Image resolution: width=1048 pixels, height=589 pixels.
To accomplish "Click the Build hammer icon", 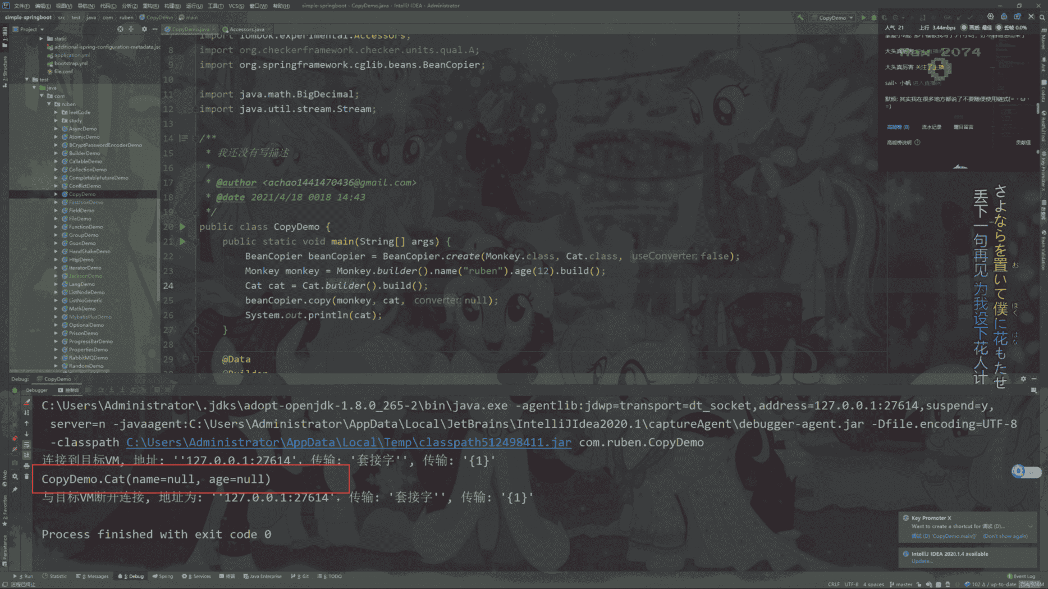I will tap(800, 17).
